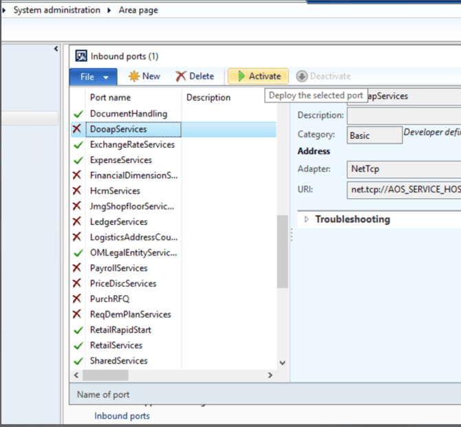
Task: Click the Delete port red X icon
Action: [x=181, y=76]
